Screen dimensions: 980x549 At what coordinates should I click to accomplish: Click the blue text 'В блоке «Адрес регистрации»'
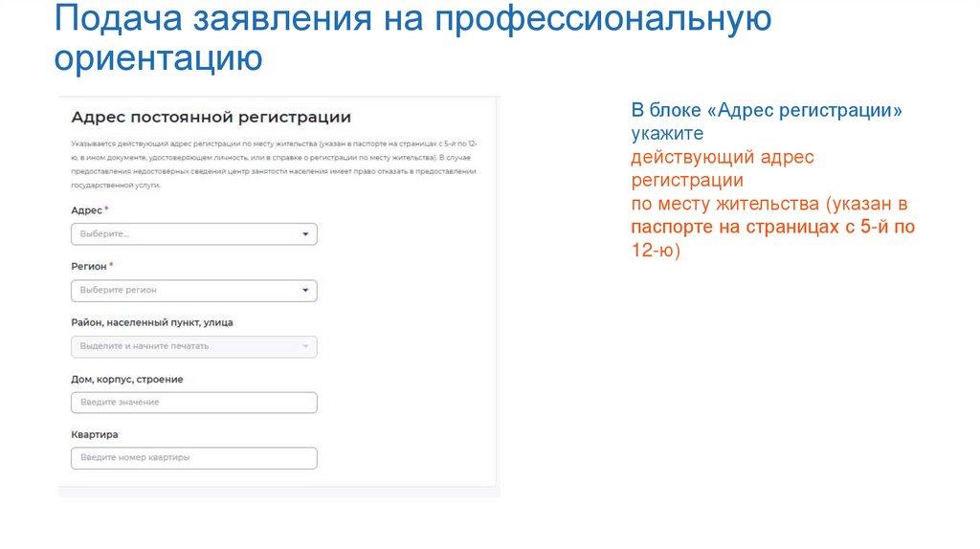coord(766,111)
